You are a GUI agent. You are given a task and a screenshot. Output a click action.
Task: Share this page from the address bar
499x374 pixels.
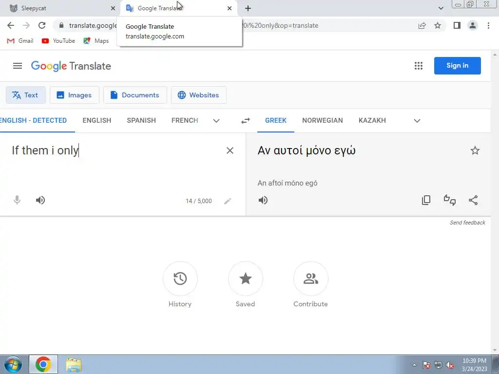pos(422,25)
